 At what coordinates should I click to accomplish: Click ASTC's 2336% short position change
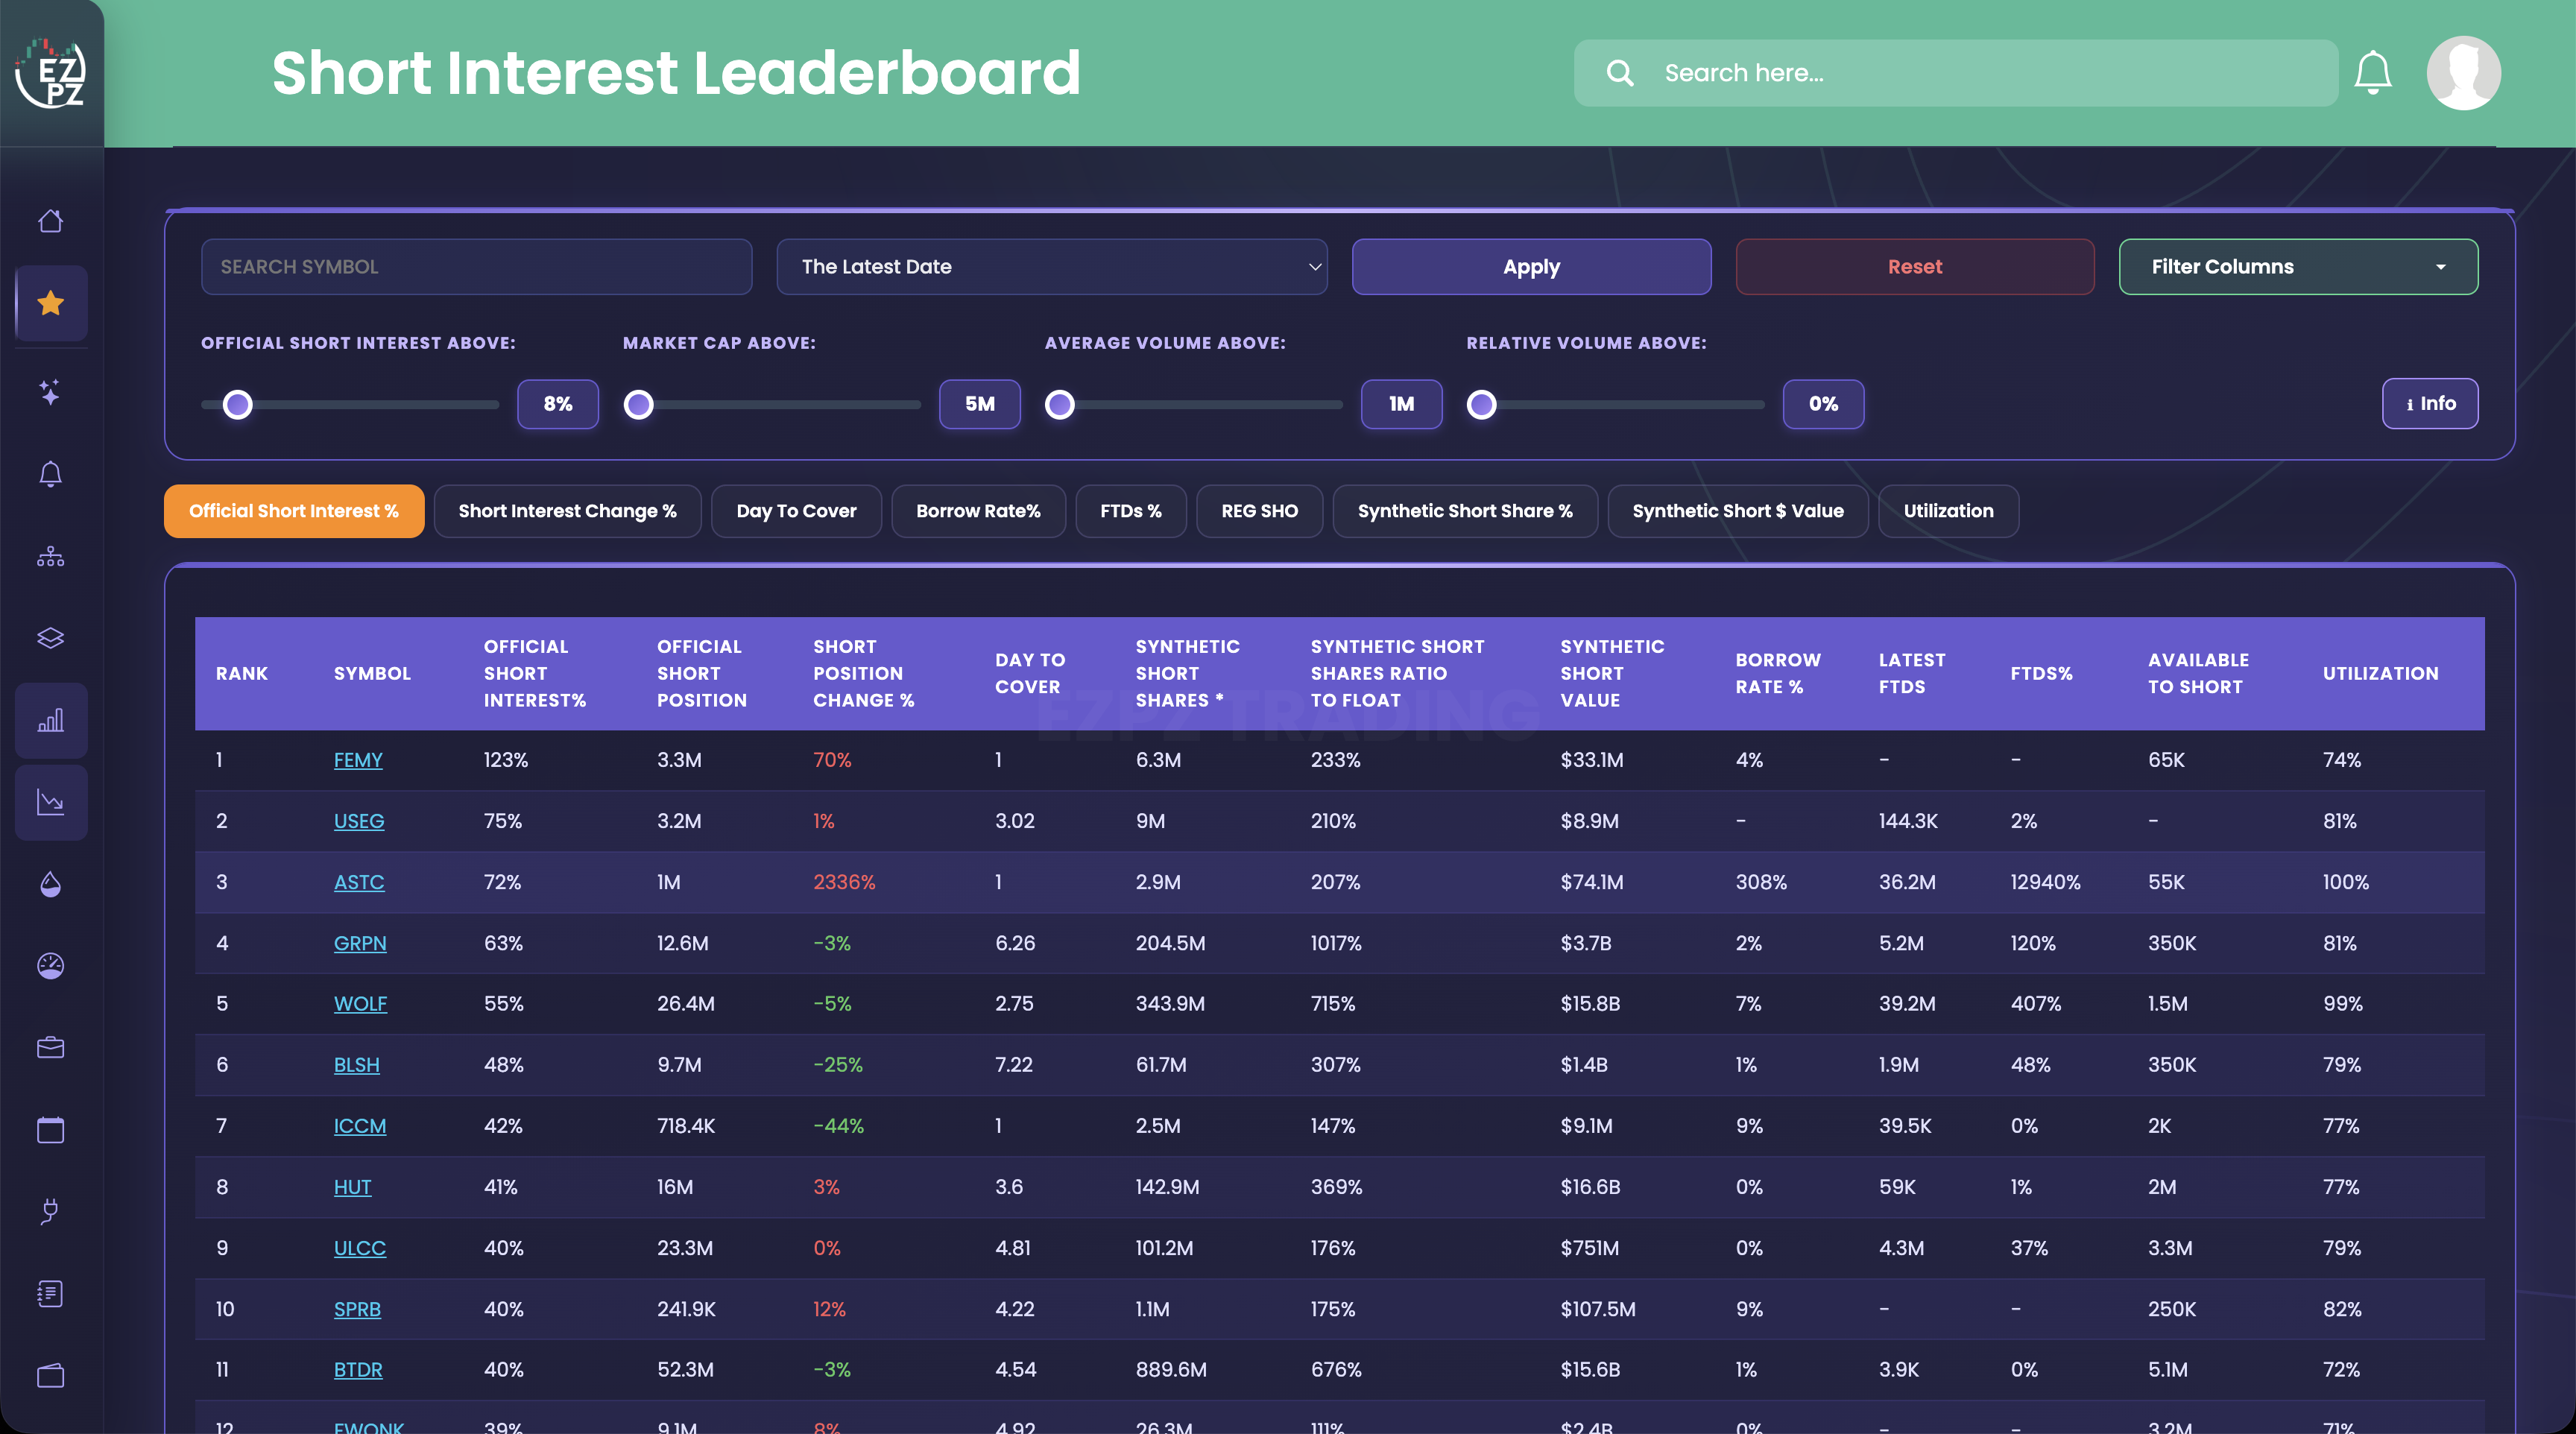pos(844,882)
